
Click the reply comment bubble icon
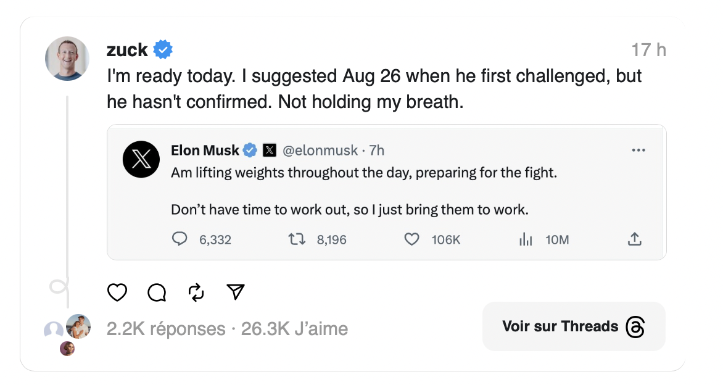pos(157,292)
